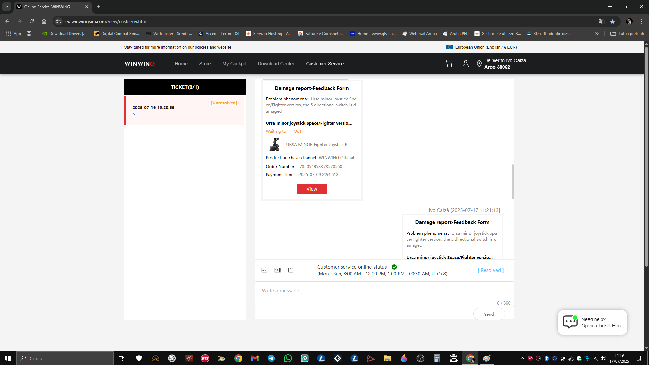This screenshot has width=649, height=365.
Task: Open the Aruba PEC bookmark
Action: click(x=456, y=34)
